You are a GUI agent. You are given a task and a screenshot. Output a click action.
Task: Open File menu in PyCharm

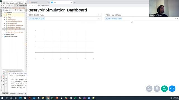[x=1, y=3]
